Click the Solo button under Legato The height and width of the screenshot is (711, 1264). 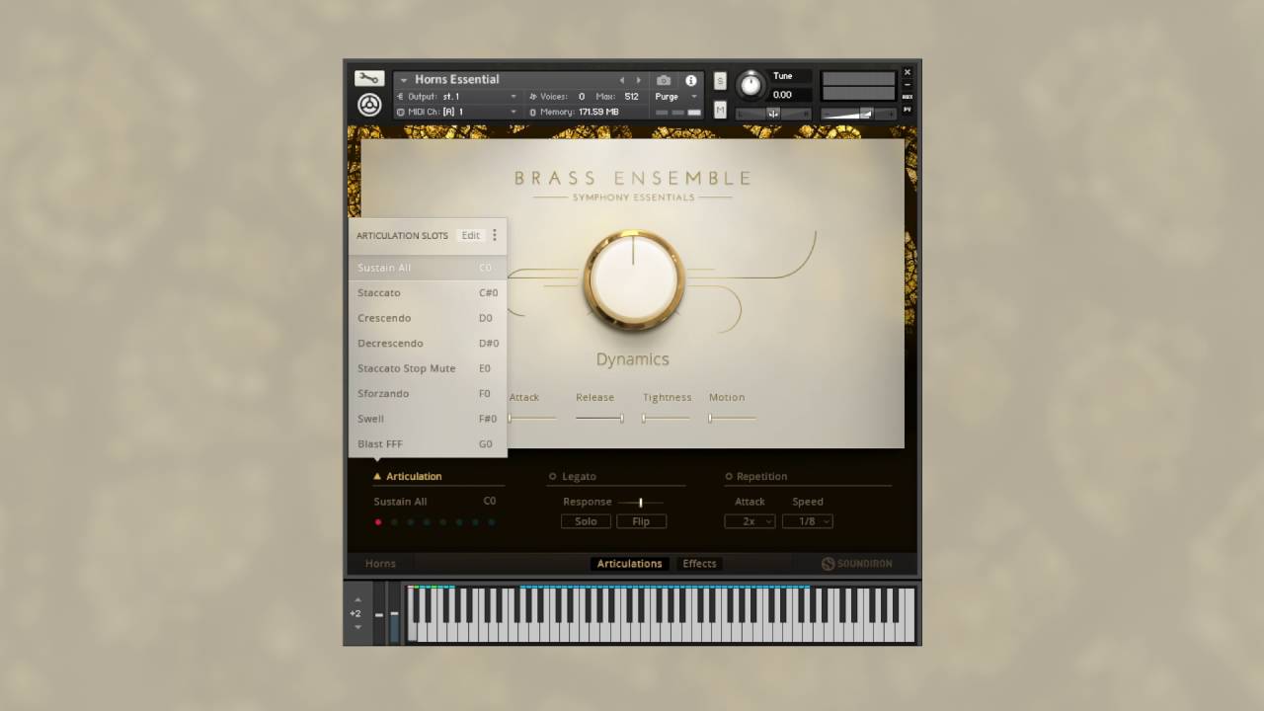click(586, 521)
